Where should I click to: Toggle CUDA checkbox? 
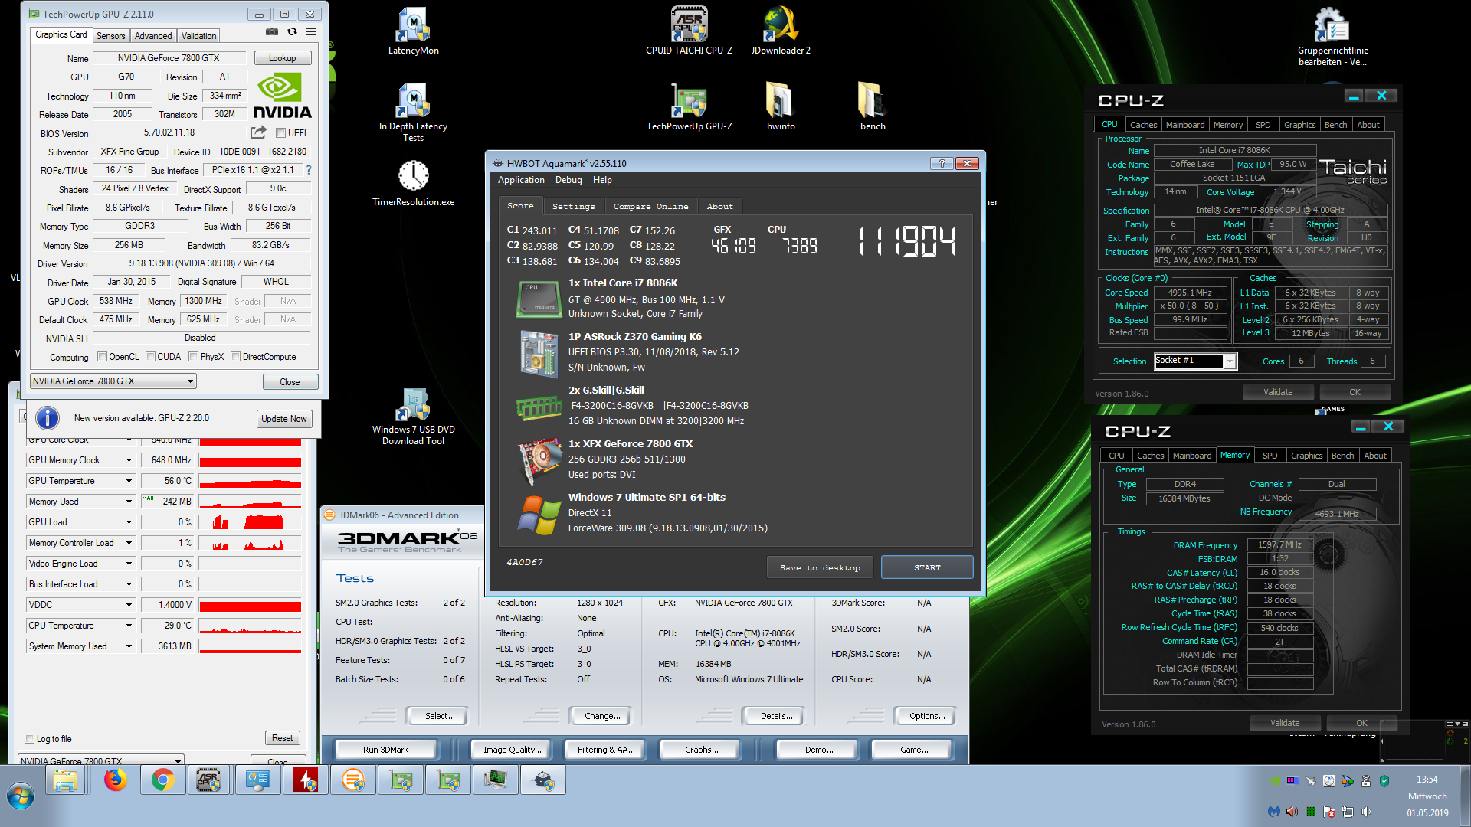tap(150, 357)
